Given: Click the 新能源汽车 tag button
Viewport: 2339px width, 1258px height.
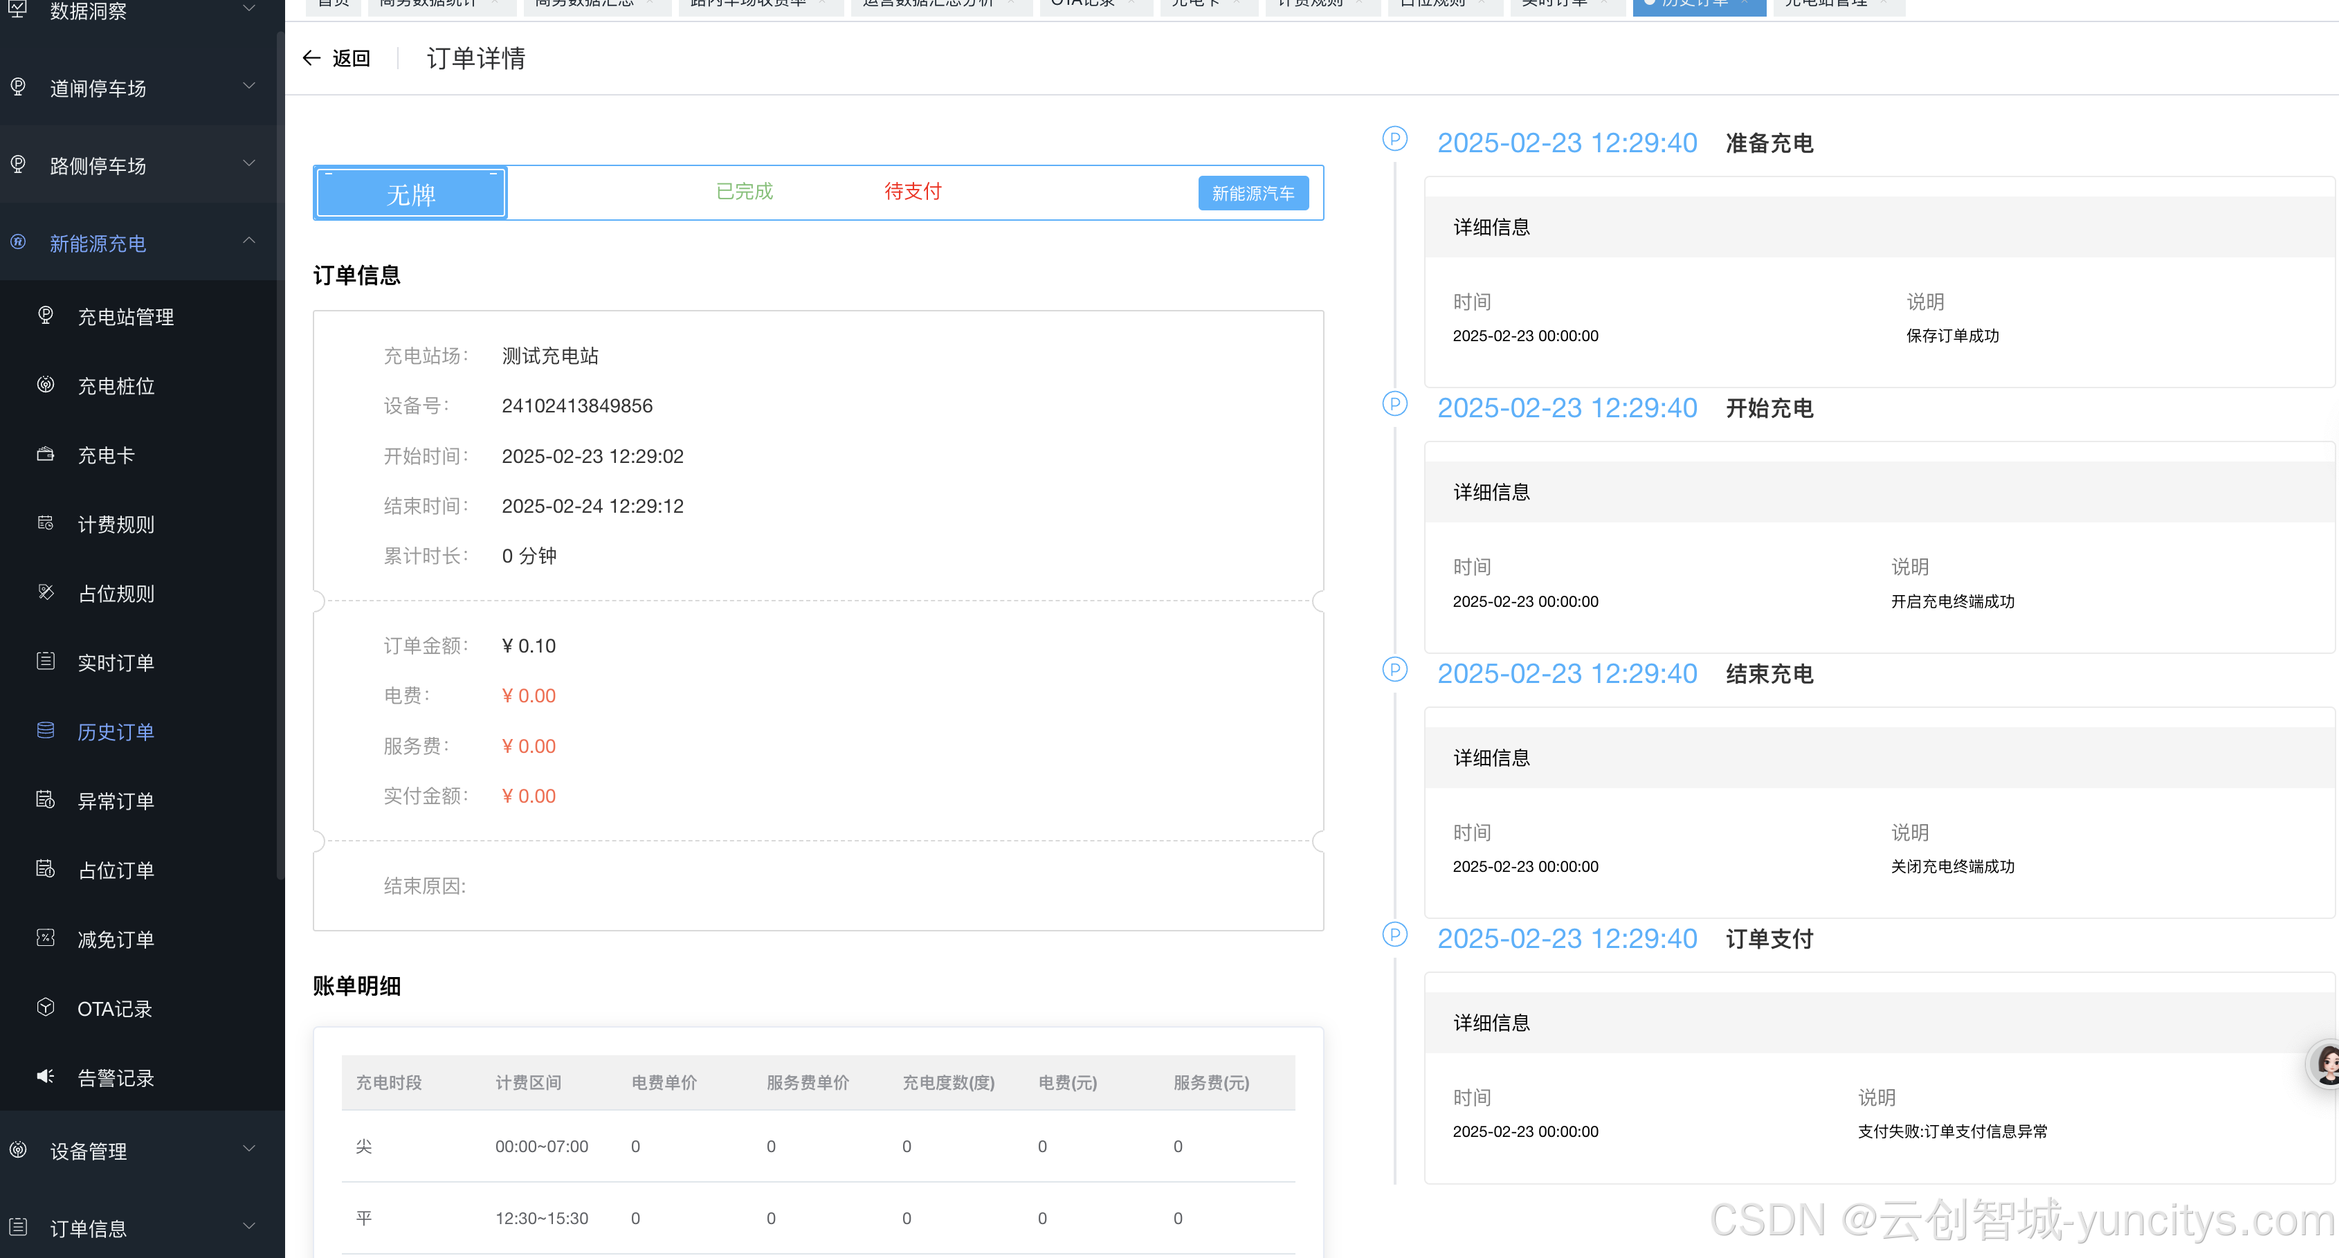Looking at the screenshot, I should tap(1252, 193).
